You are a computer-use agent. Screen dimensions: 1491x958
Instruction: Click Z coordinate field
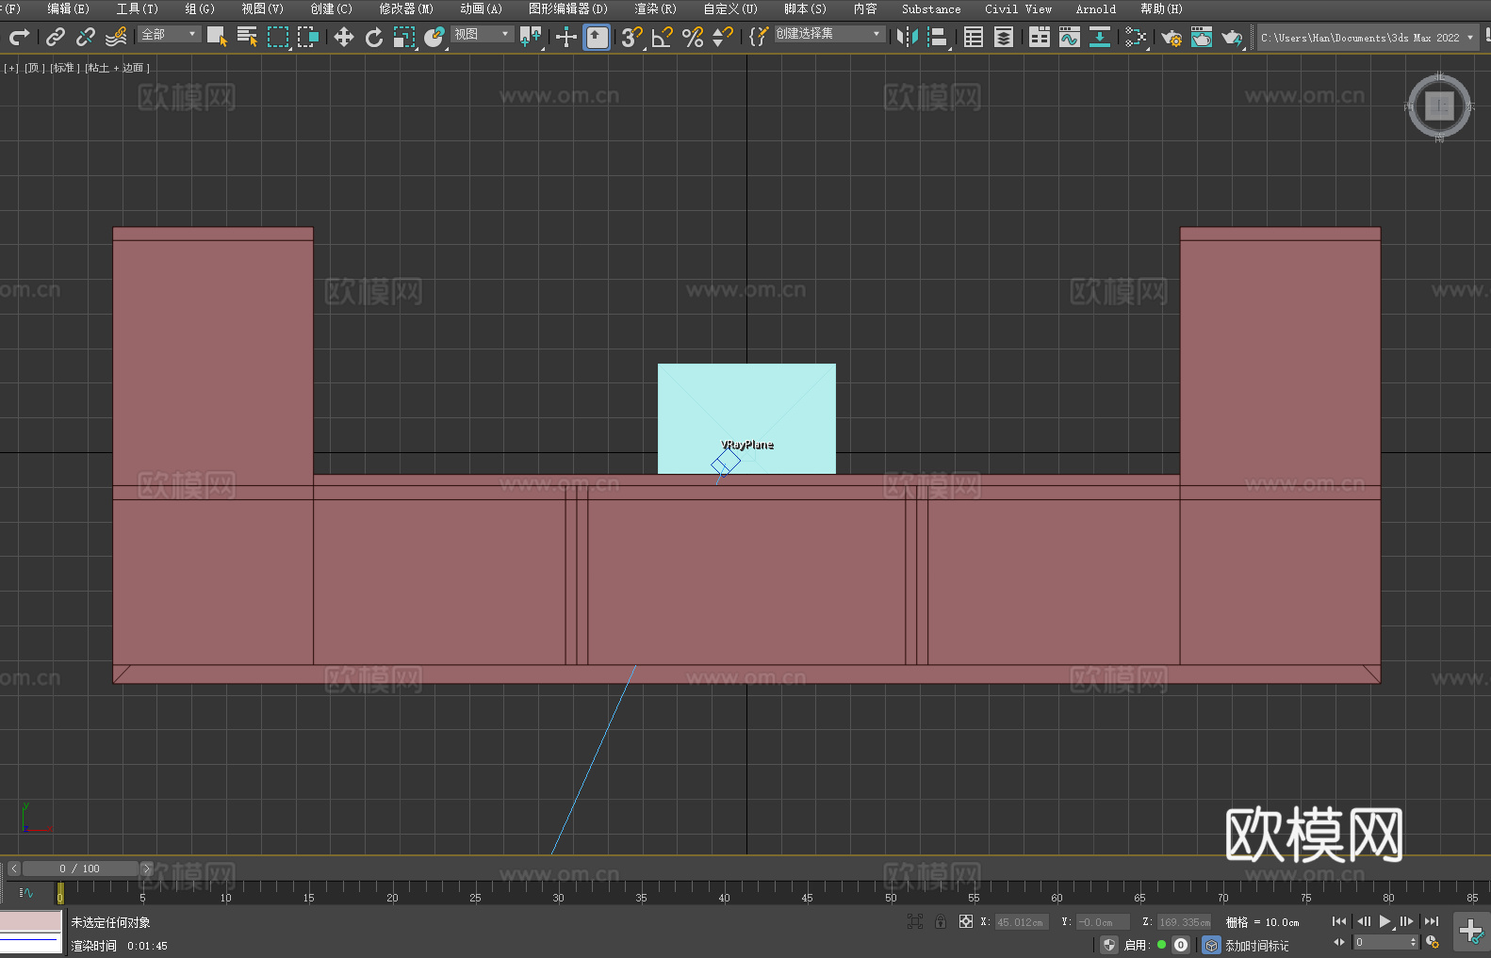(x=1184, y=922)
